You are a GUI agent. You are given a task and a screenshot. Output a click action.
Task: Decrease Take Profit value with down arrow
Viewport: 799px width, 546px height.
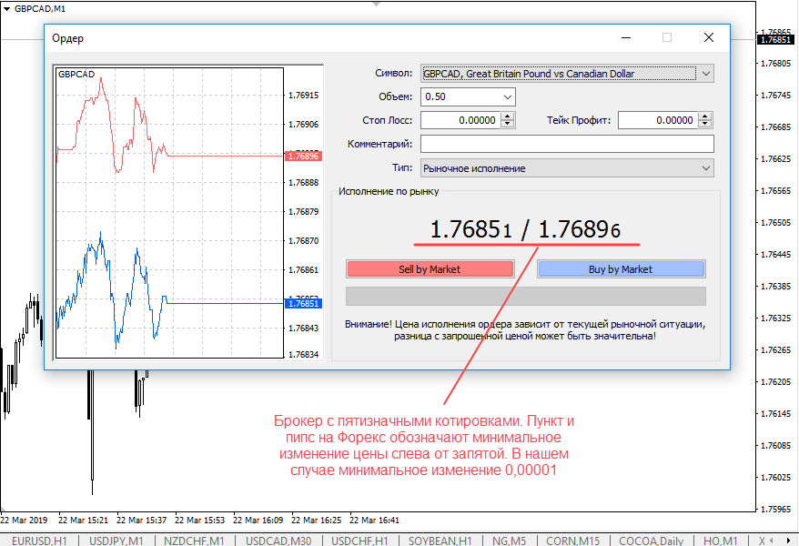pyautogui.click(x=705, y=125)
